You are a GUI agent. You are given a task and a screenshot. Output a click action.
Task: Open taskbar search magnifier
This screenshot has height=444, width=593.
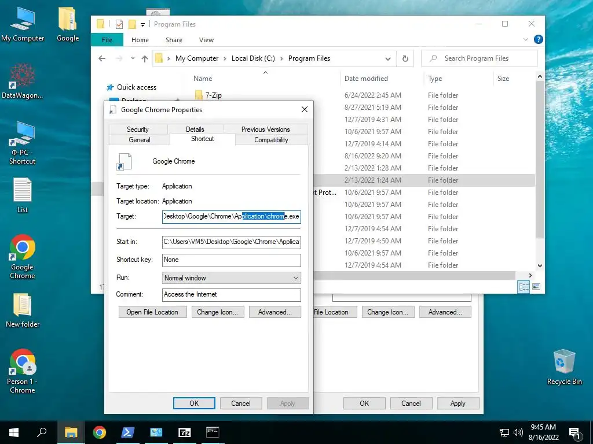pyautogui.click(x=42, y=432)
